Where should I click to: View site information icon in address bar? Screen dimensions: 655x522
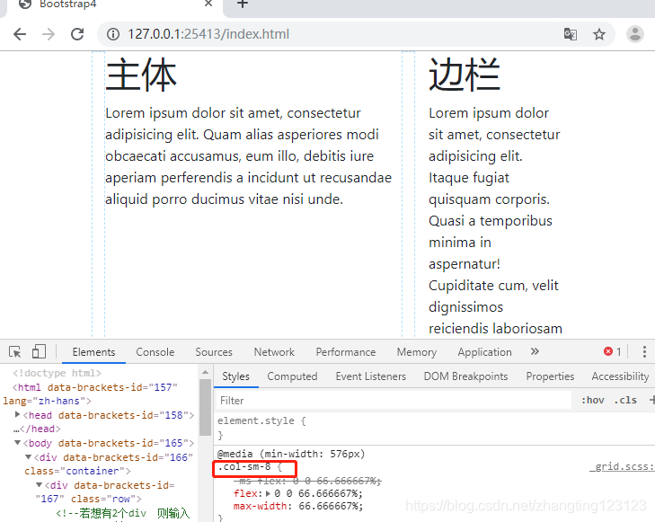(113, 34)
